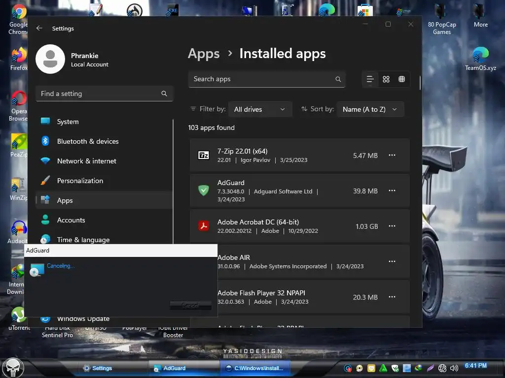Click the 103 apps found text
505x378 pixels.
coord(211,127)
